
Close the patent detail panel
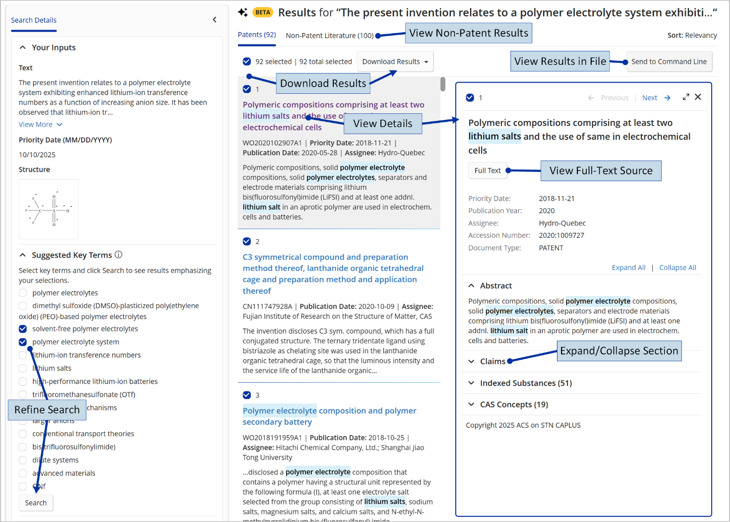point(698,97)
